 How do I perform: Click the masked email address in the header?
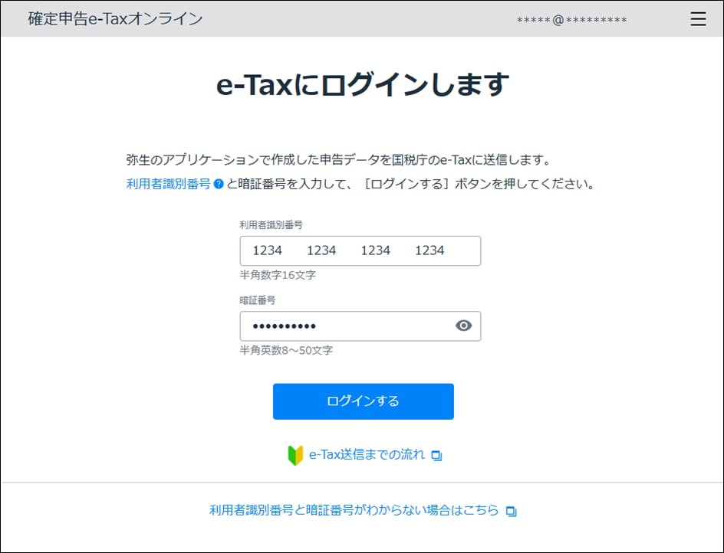(x=570, y=21)
